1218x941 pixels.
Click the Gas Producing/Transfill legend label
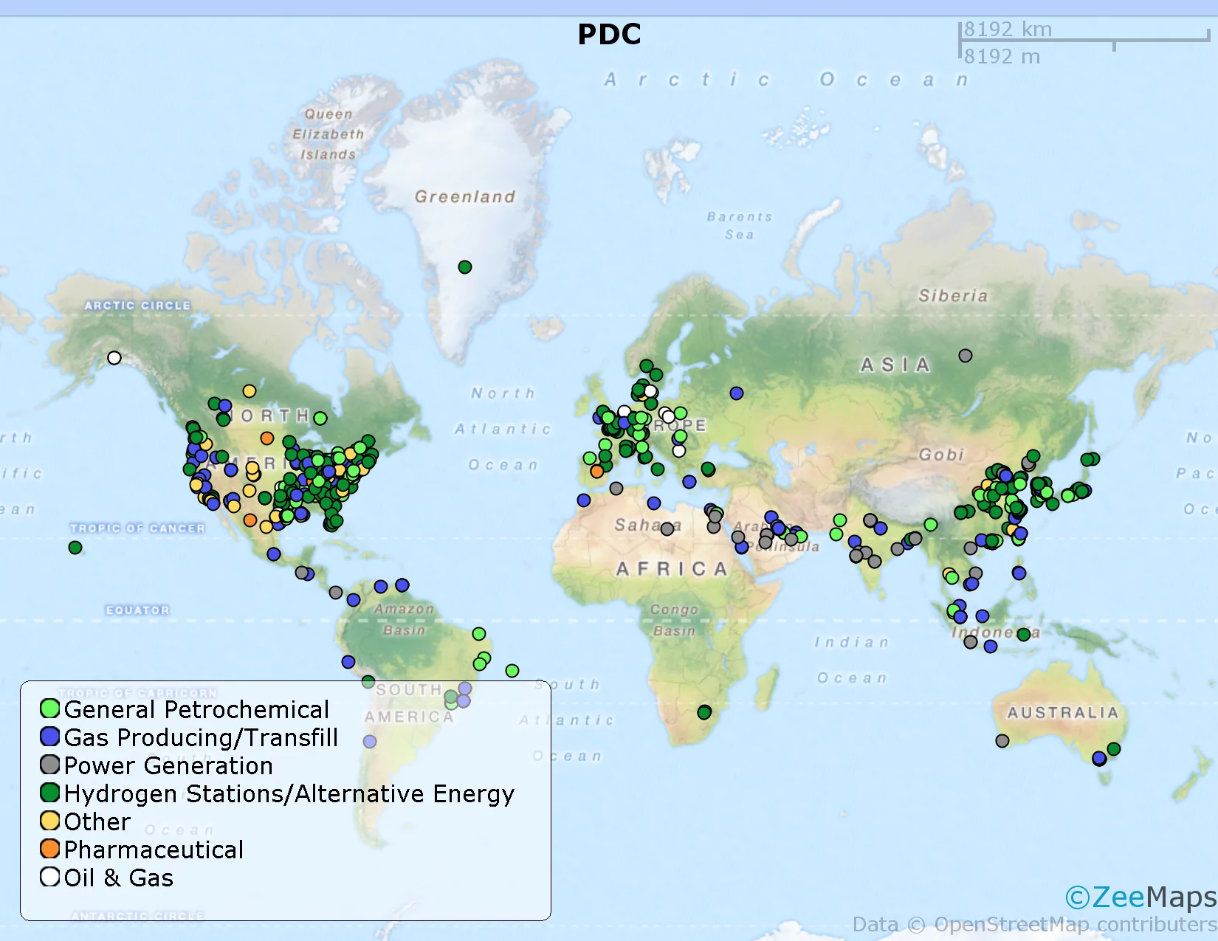click(201, 738)
